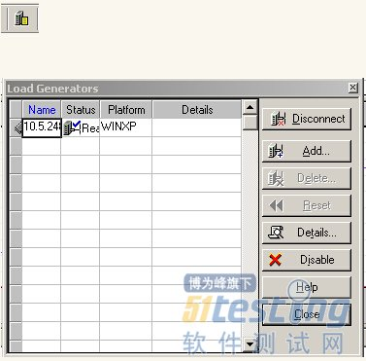Click the Reset button

click(x=307, y=205)
